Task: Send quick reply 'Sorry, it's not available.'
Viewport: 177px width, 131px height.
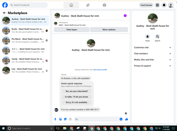Action: click(x=76, y=102)
